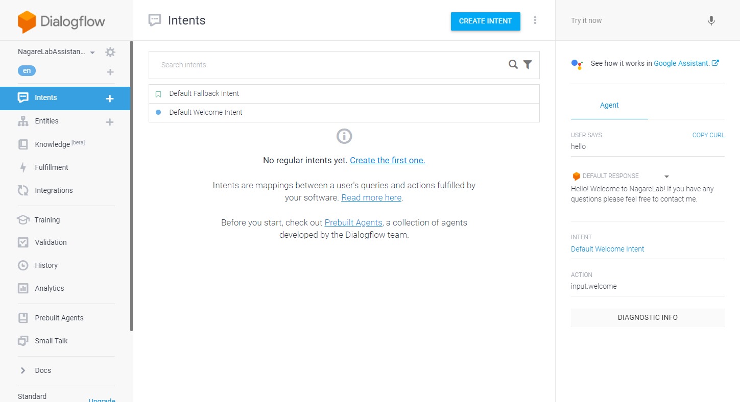Expand the Docs chevron

pyautogui.click(x=23, y=370)
